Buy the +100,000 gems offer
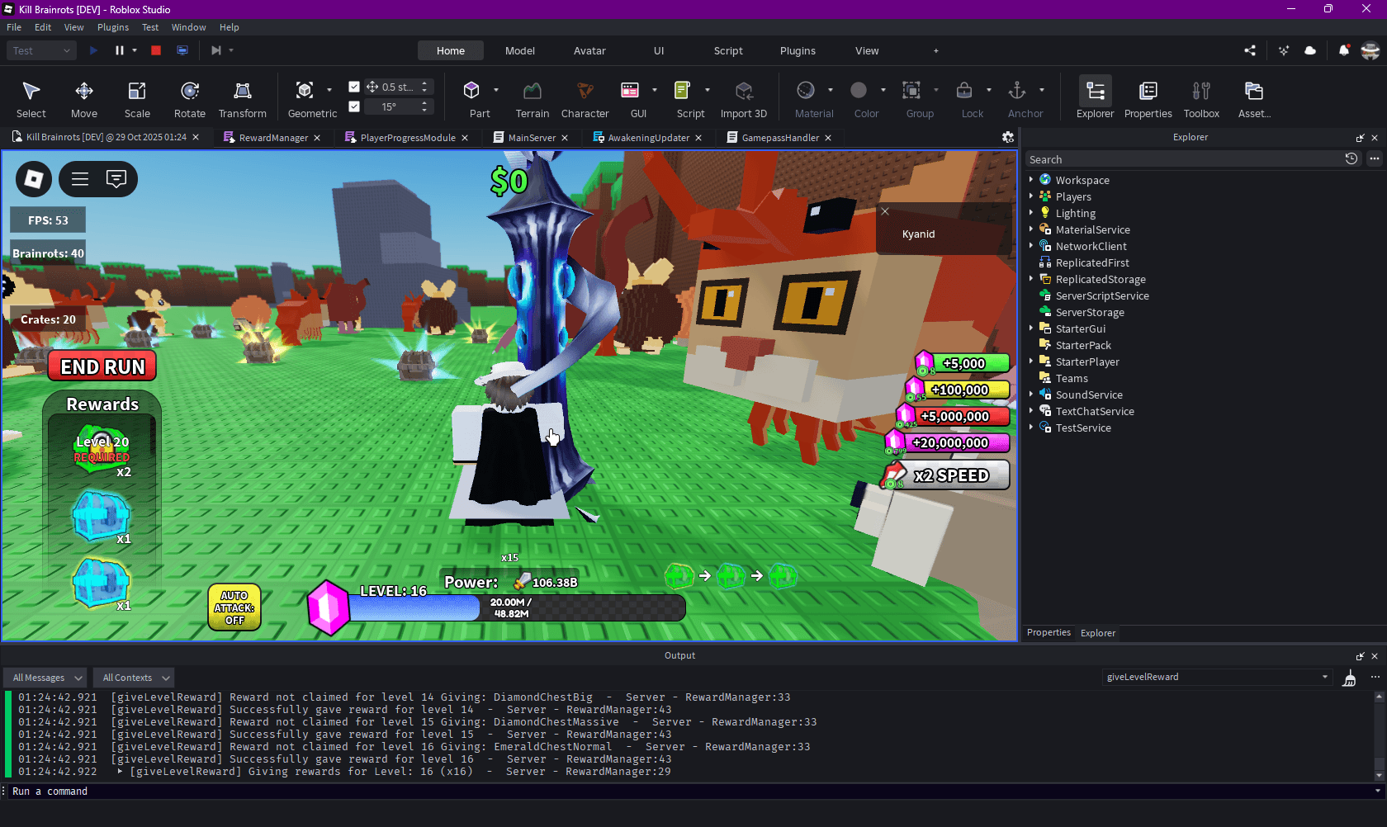 point(958,390)
